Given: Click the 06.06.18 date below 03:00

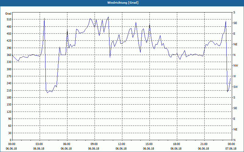Looking at the screenshot, I should click(39, 149).
